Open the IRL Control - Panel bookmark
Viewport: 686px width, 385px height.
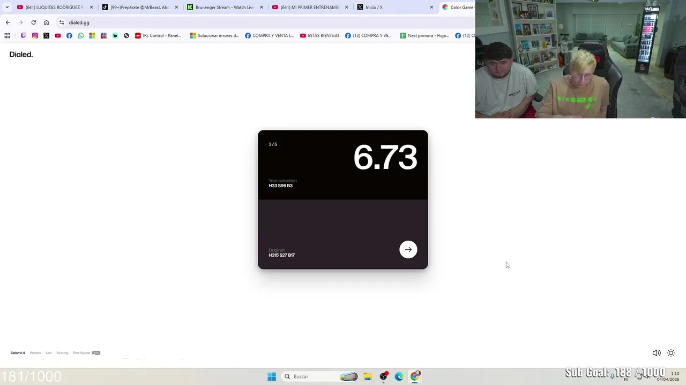point(158,36)
